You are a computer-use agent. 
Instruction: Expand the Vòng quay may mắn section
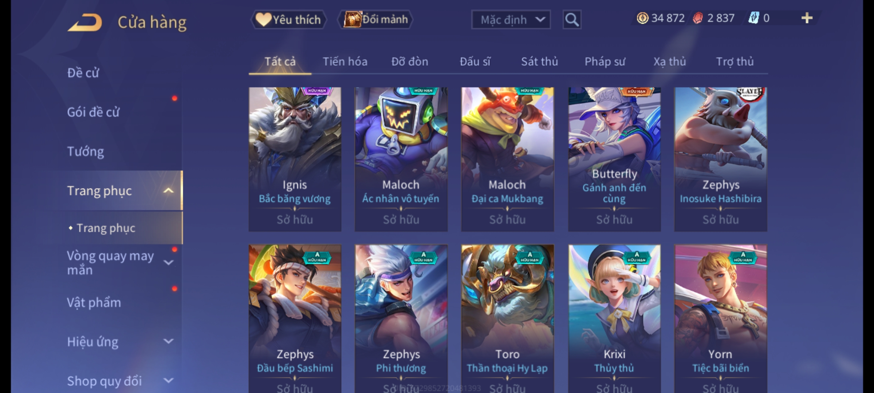[169, 262]
